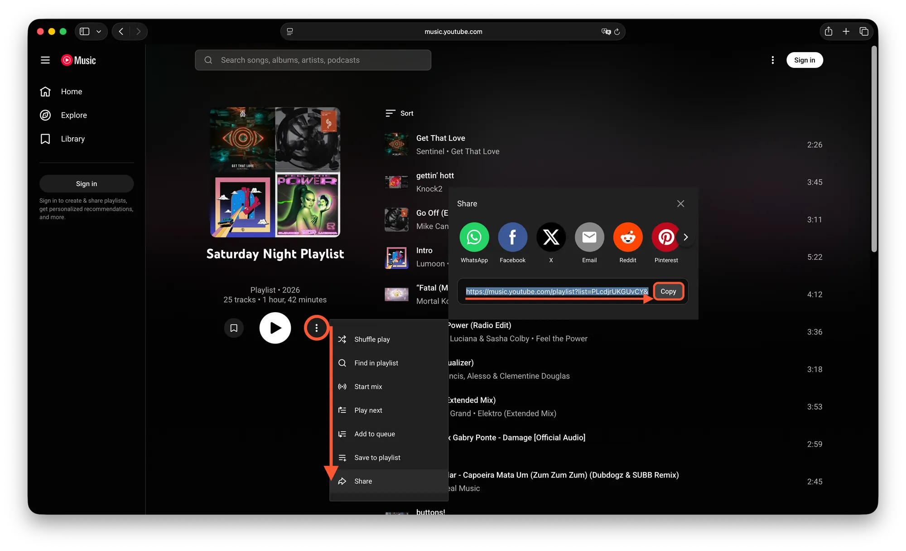Click the page vertical scrollbar
This screenshot has height=551, width=906.
point(874,150)
